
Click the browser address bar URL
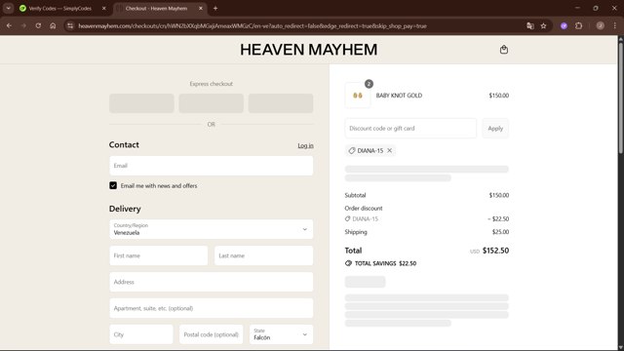[x=253, y=26]
